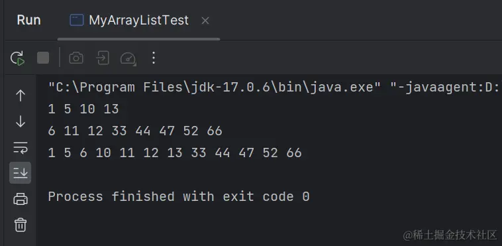Print the console output

tap(21, 199)
